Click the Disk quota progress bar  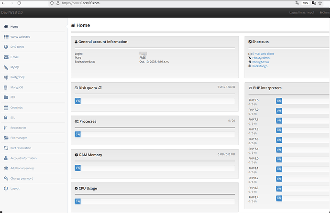pos(154,101)
